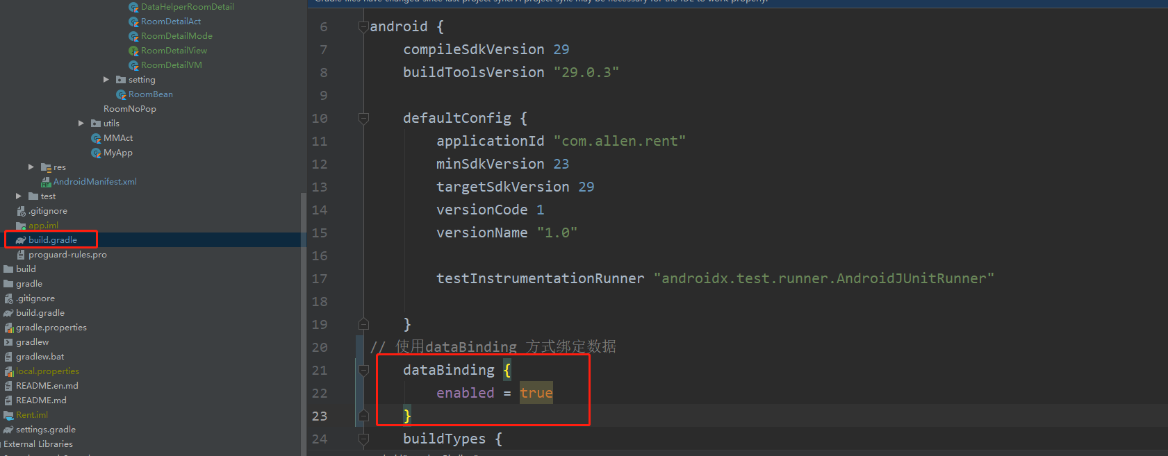Click the minSdkVersion 23 value
This screenshot has height=456, width=1168.
coord(561,164)
